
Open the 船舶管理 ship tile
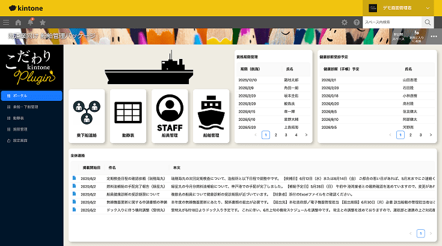pyautogui.click(x=210, y=117)
